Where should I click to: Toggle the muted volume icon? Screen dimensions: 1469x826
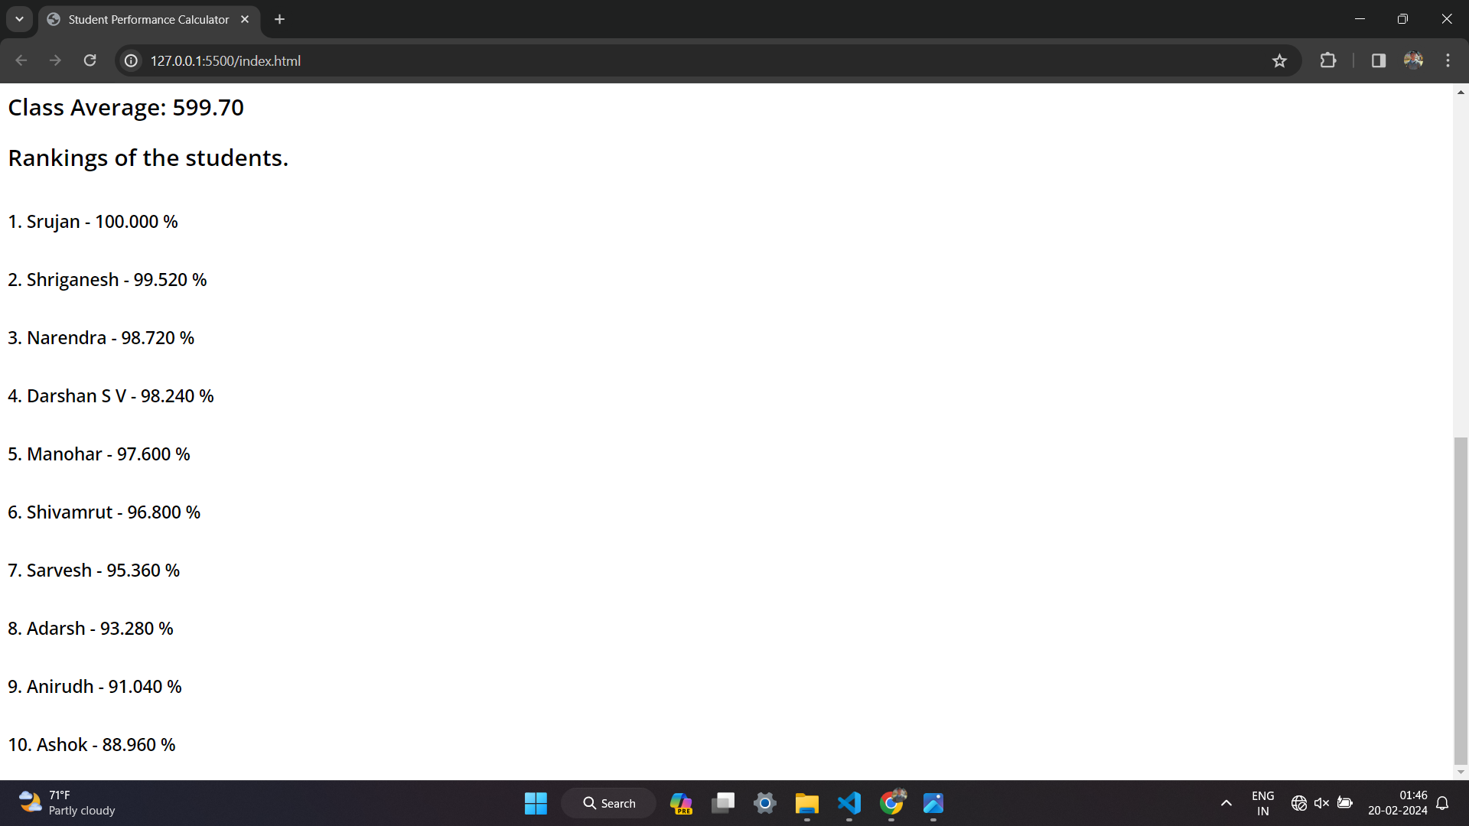[1321, 803]
